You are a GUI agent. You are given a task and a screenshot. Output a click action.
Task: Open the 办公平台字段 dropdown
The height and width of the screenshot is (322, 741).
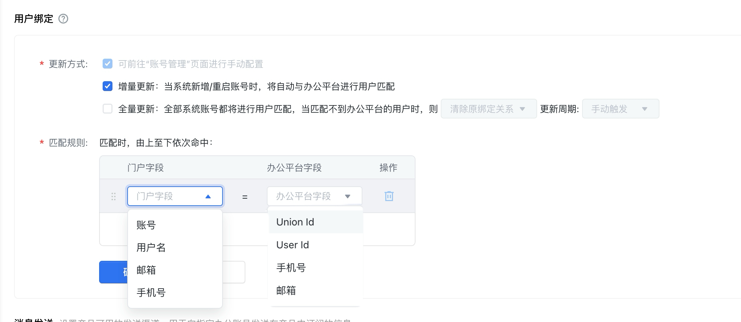pos(315,196)
